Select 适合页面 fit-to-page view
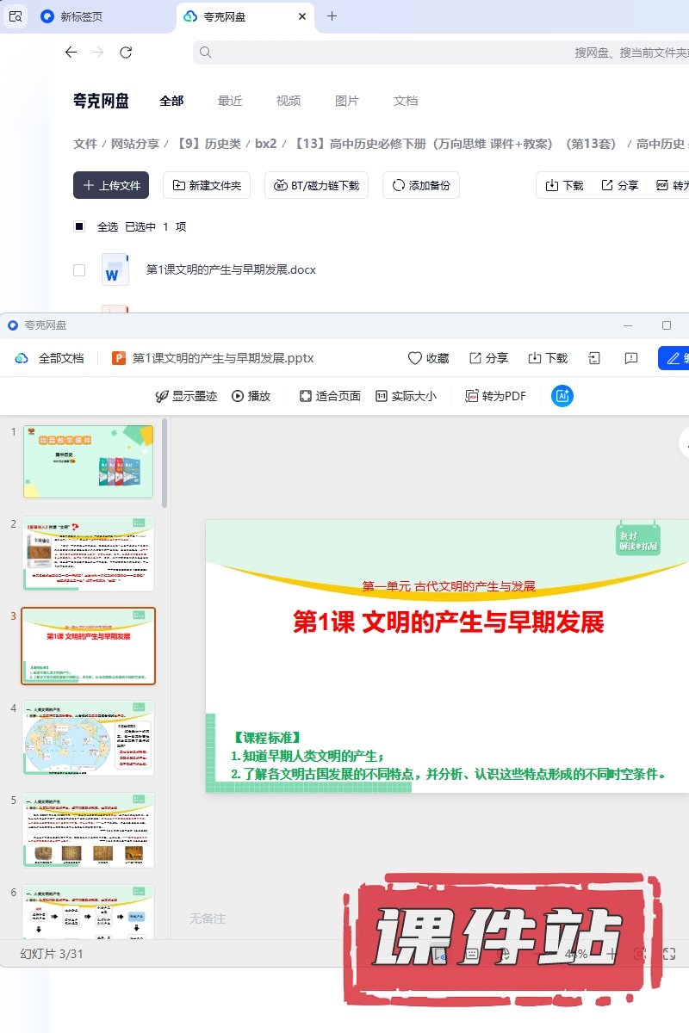Image resolution: width=689 pixels, height=1033 pixels. [x=329, y=396]
